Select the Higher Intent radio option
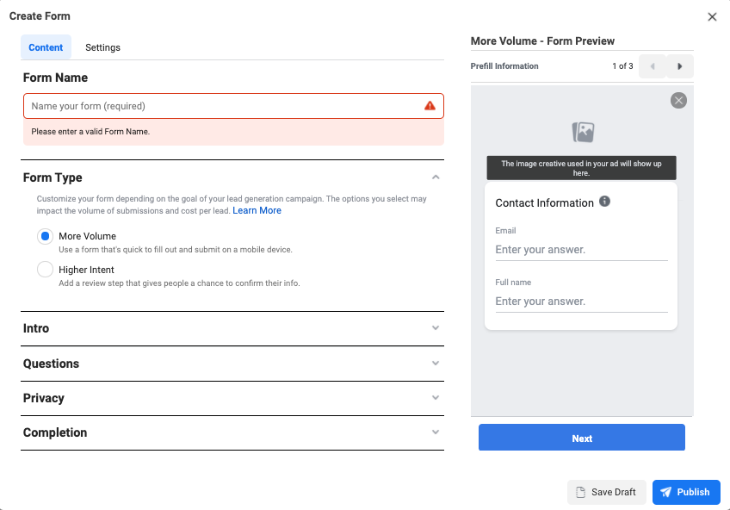730x510 pixels. pos(46,270)
